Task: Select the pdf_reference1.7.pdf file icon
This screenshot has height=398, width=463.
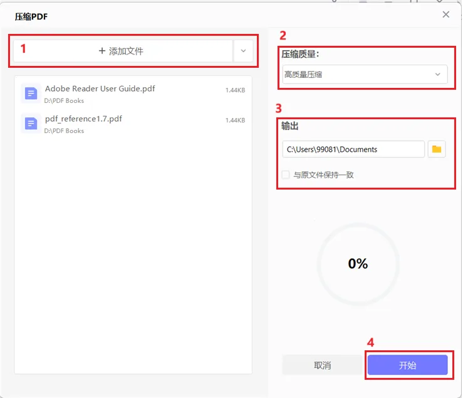Action: [31, 124]
